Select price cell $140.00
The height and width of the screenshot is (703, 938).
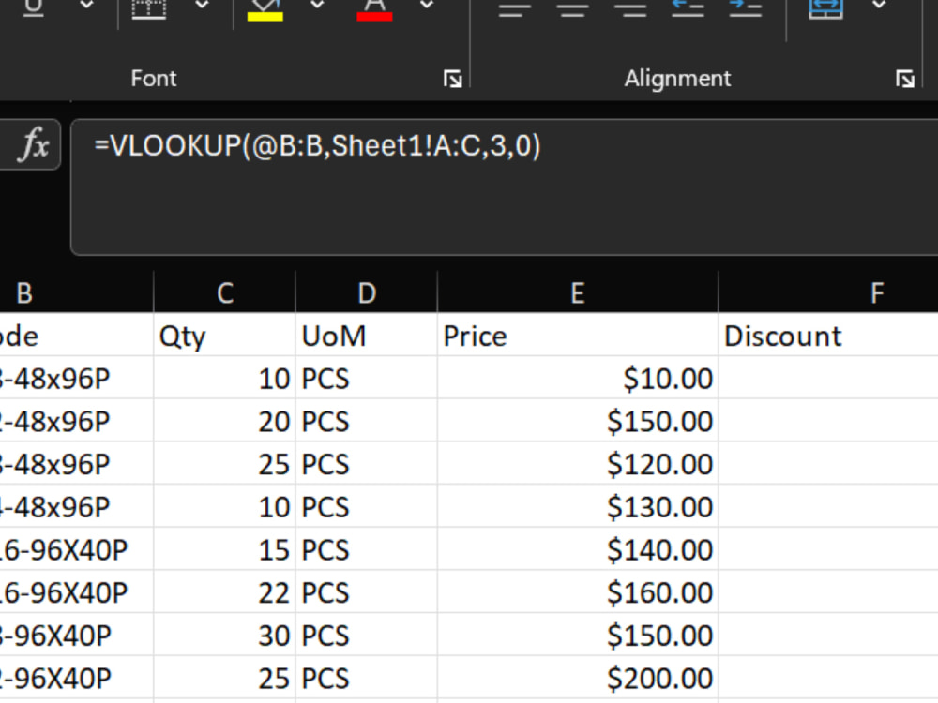coord(578,549)
